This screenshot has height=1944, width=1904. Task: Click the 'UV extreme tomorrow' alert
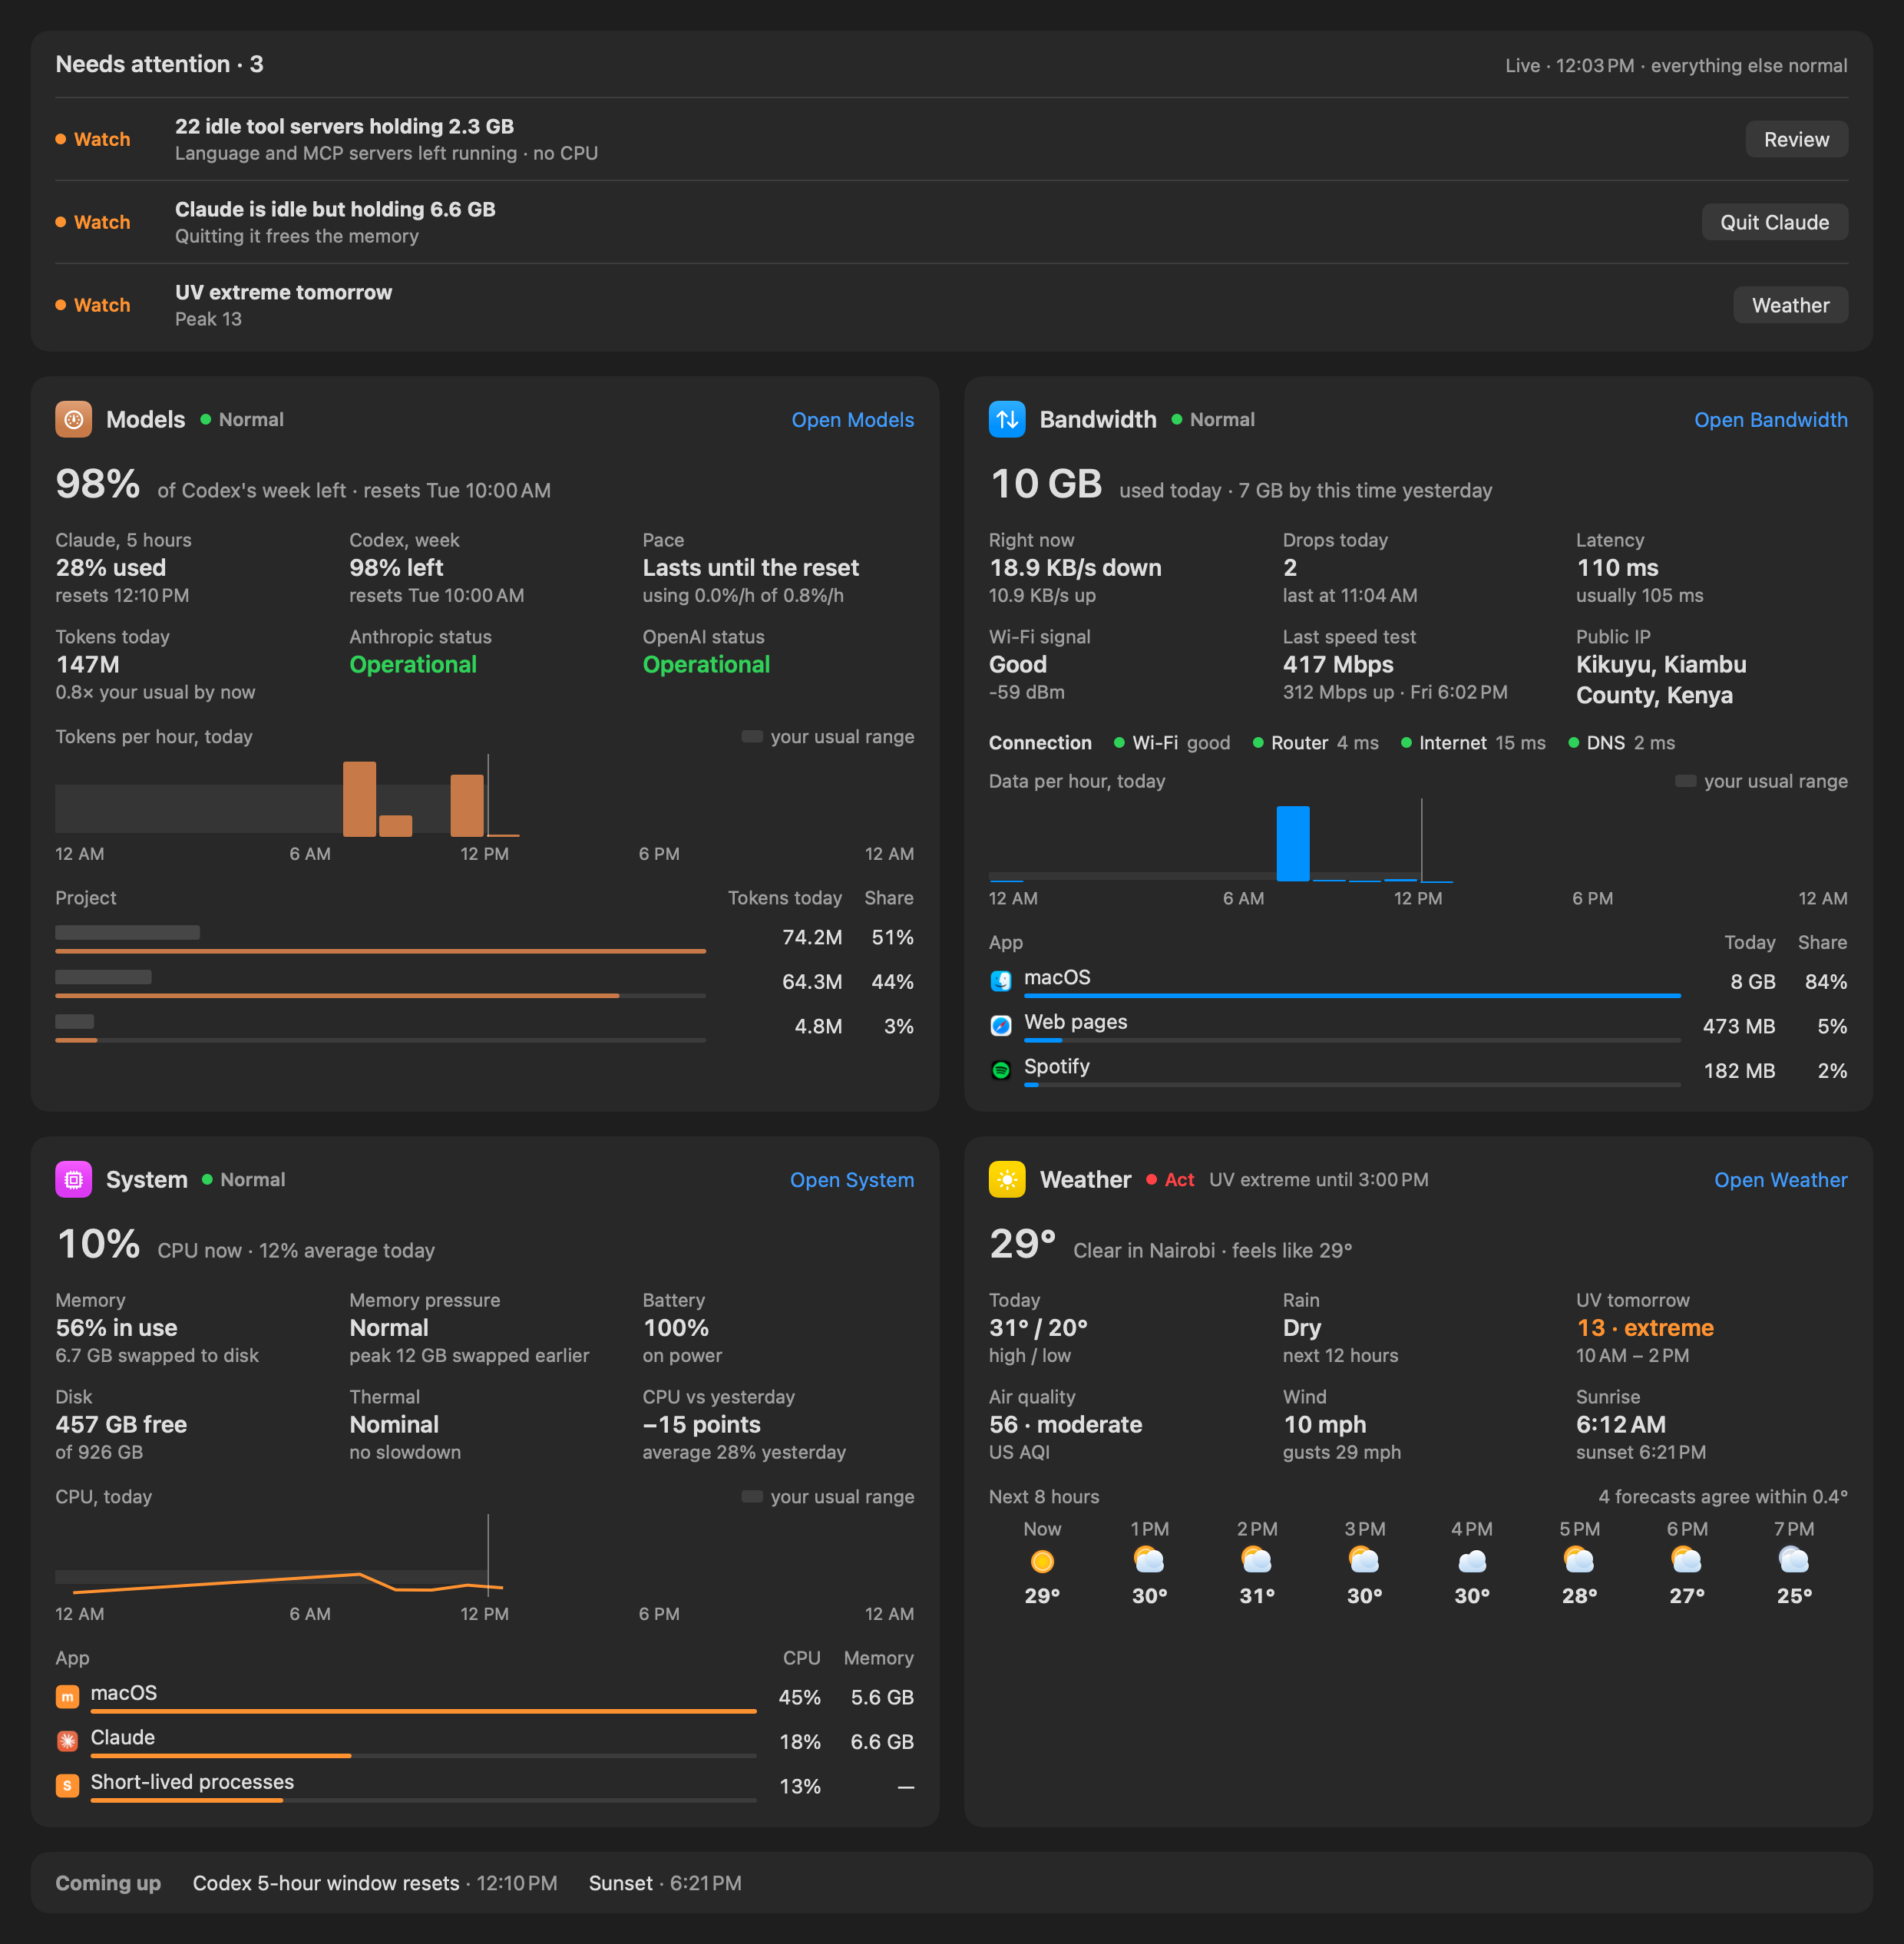pos(283,292)
